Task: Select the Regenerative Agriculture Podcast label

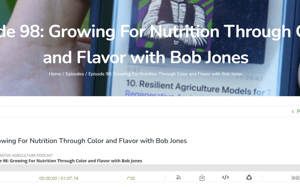Action: [26, 155]
